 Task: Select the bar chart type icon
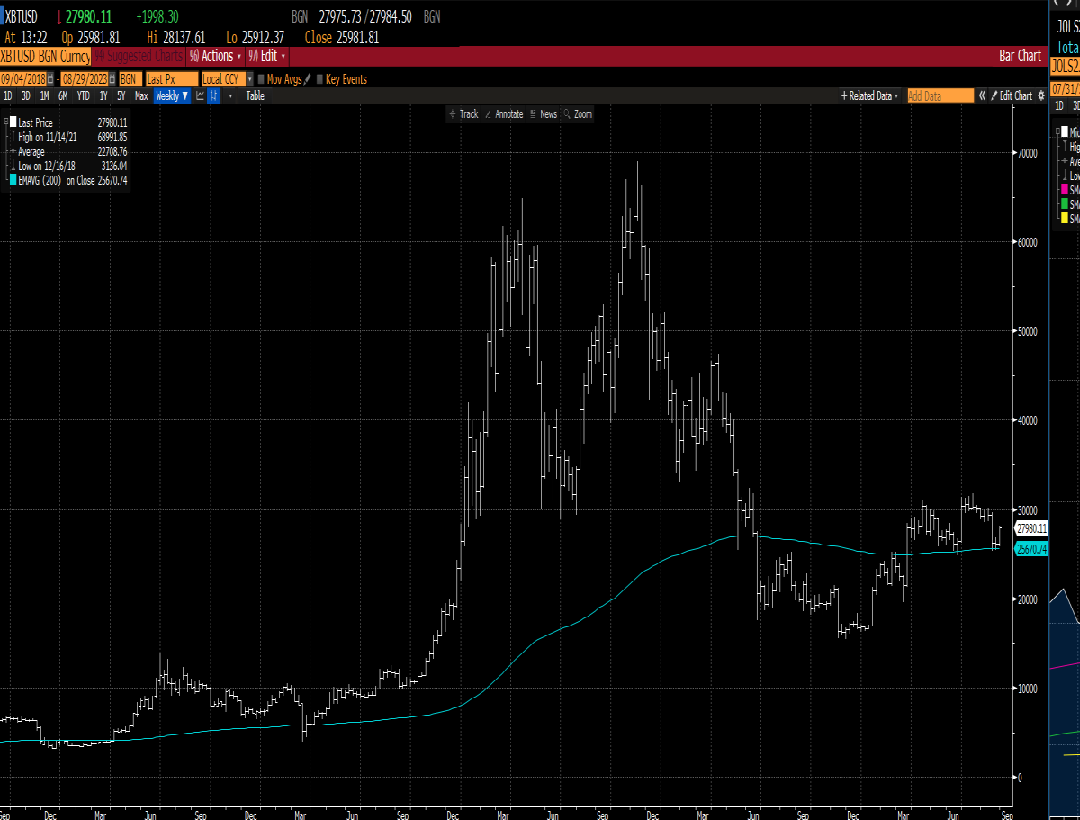[213, 95]
